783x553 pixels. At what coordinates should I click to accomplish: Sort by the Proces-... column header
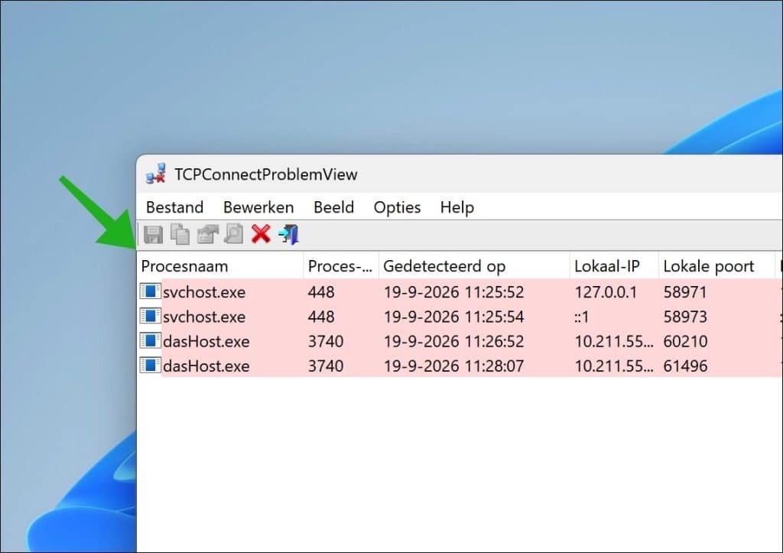(x=341, y=266)
